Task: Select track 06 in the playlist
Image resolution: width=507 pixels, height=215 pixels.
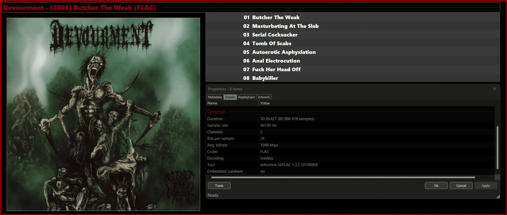Action: (353, 61)
